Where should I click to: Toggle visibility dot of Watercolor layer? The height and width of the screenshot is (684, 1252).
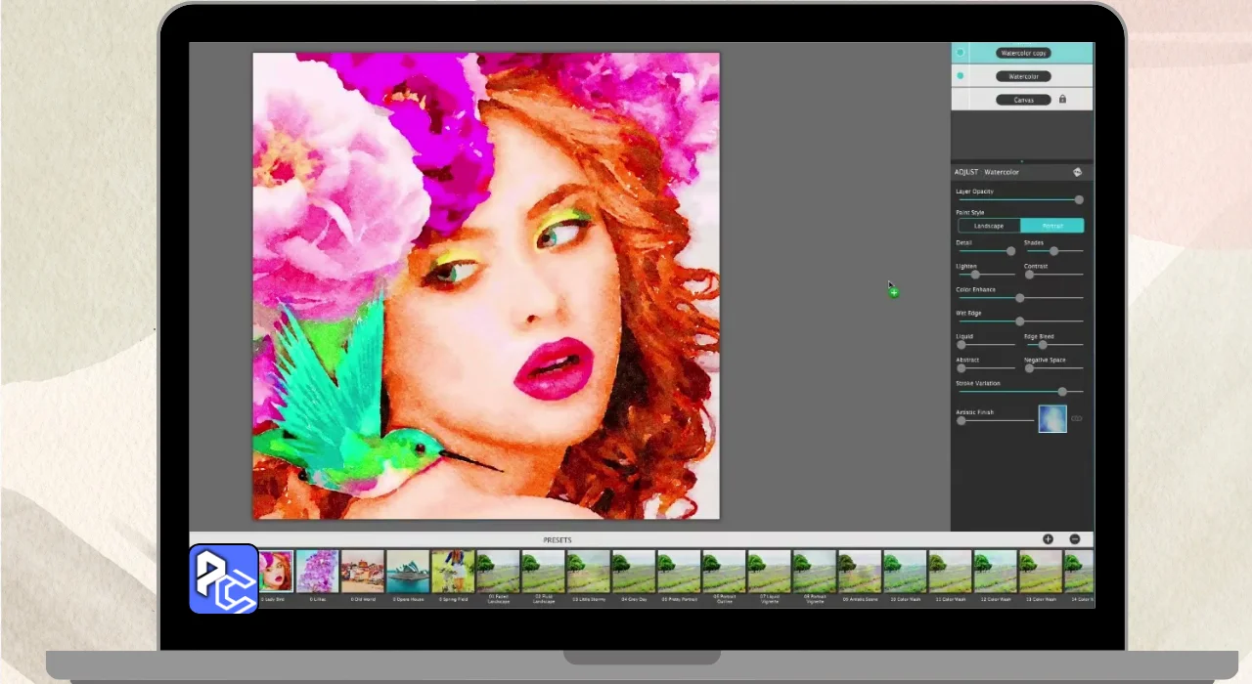pyautogui.click(x=961, y=76)
